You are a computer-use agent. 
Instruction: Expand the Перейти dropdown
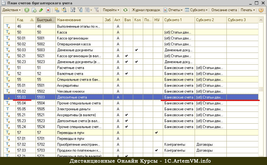[111, 10]
